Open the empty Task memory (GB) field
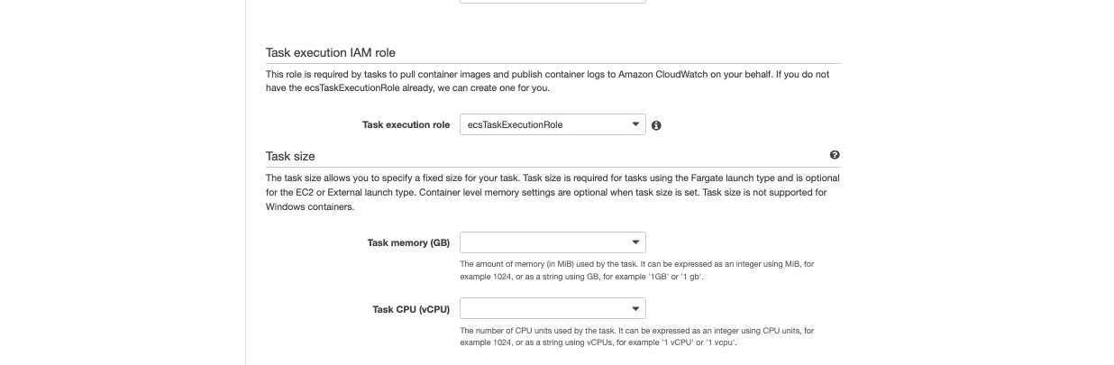 [552, 242]
